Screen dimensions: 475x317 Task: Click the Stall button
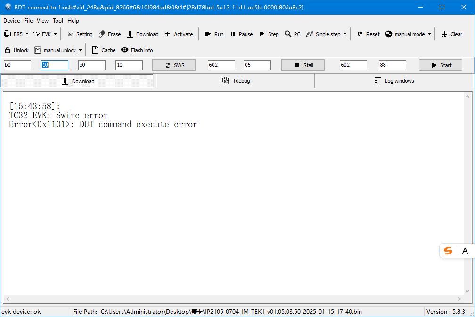[303, 65]
